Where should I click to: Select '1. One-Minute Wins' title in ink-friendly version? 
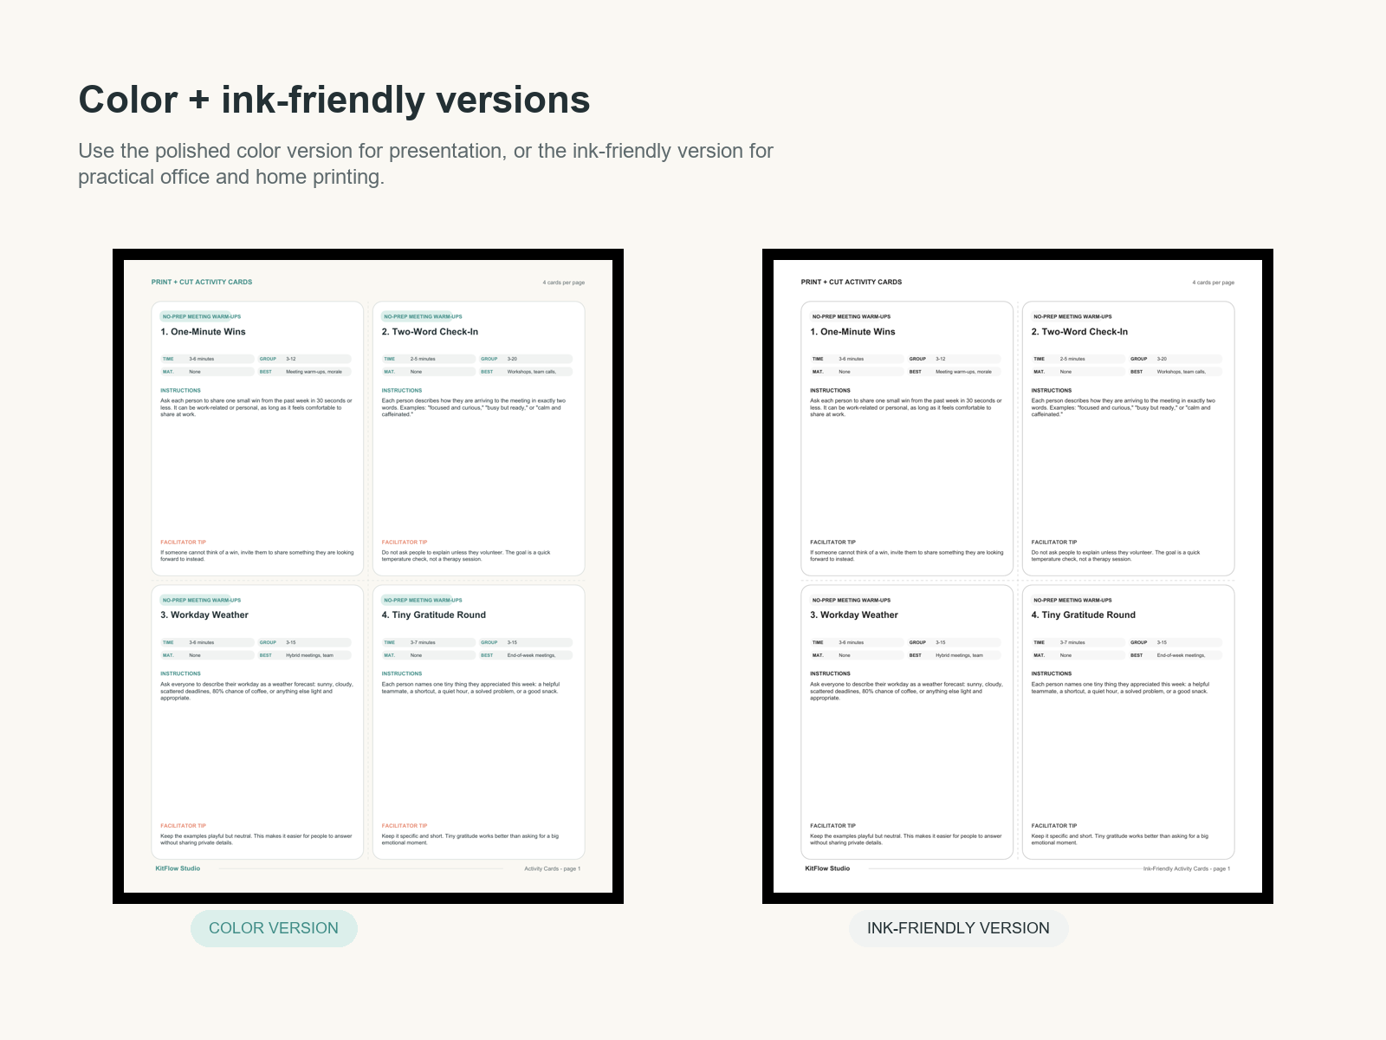click(x=852, y=332)
